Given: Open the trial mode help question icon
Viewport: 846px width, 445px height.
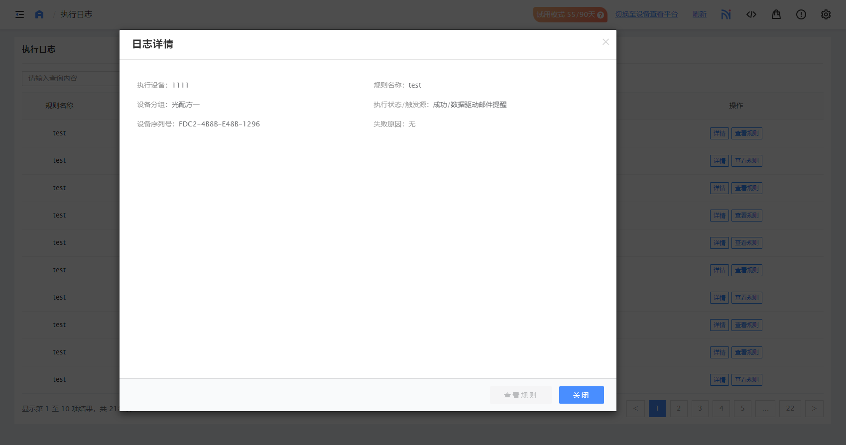Looking at the screenshot, I should pyautogui.click(x=601, y=15).
